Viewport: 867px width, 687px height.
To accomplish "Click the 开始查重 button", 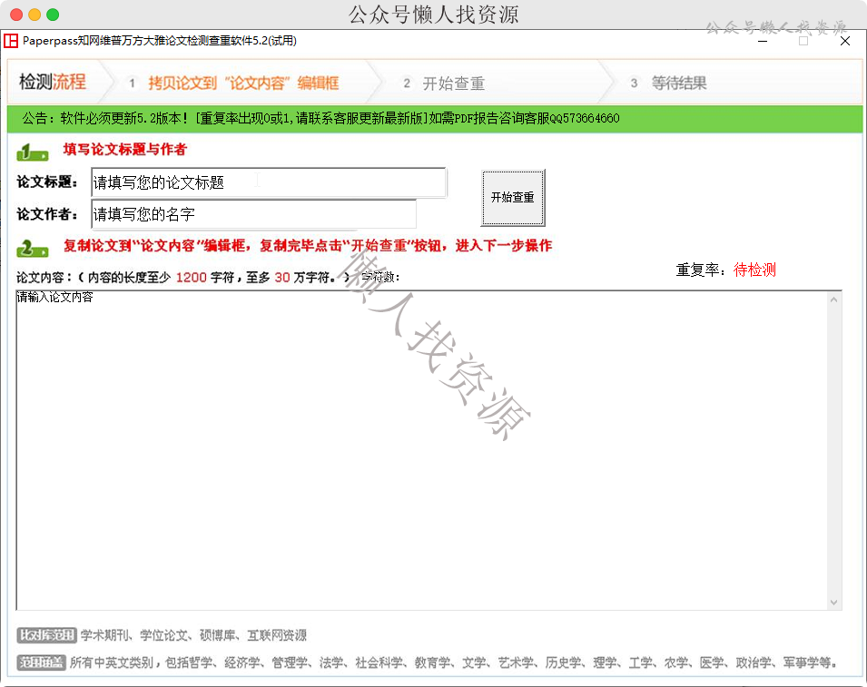I will (x=513, y=197).
